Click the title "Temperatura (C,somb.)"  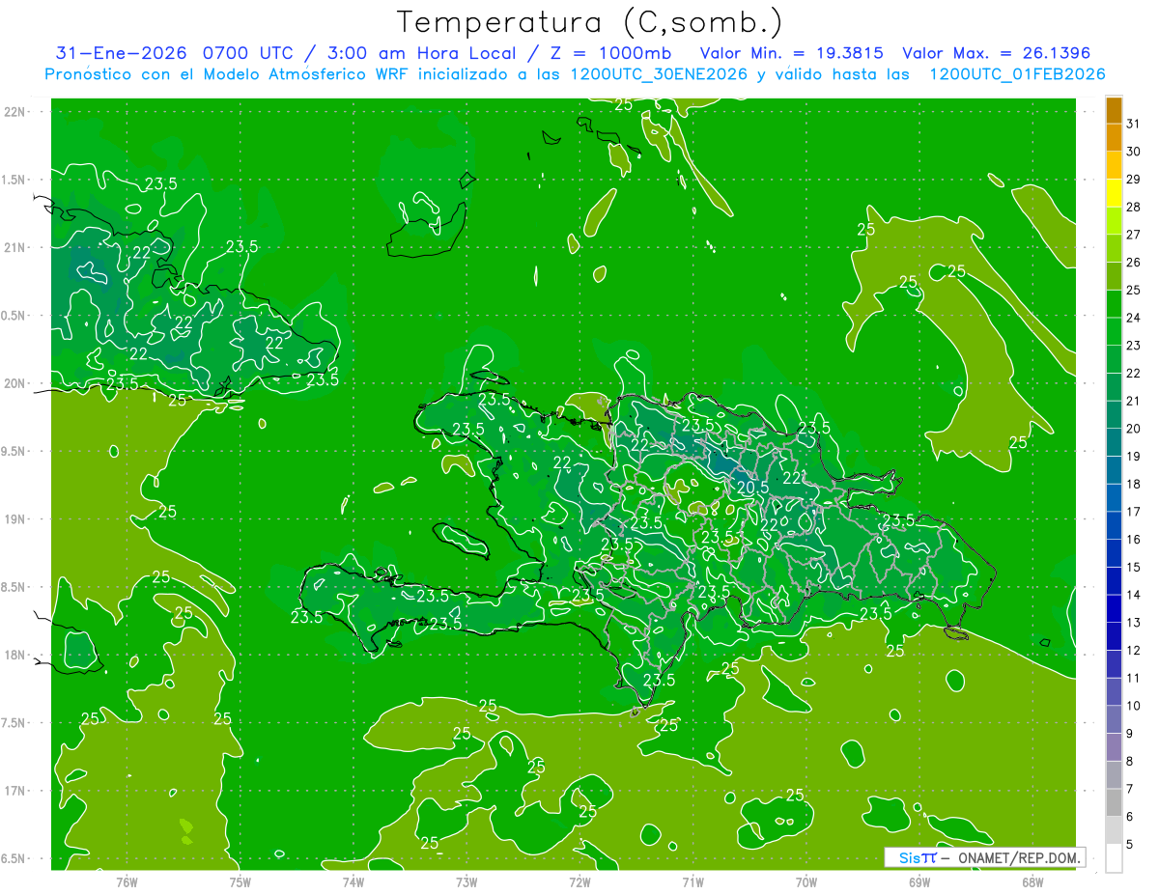tap(590, 22)
